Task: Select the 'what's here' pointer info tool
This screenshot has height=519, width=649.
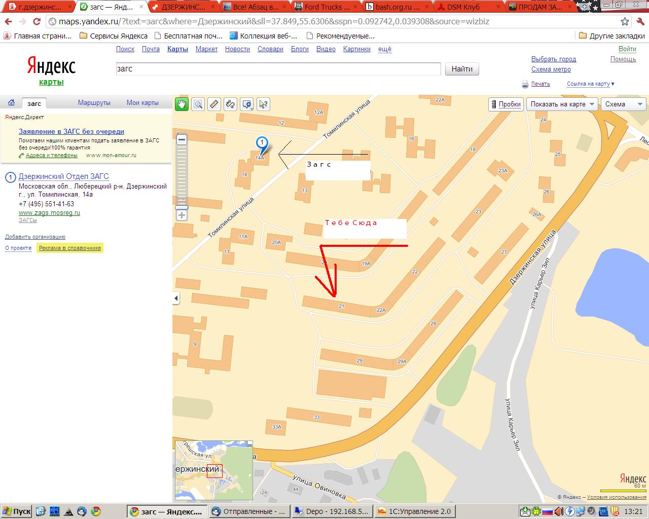Action: [x=263, y=104]
